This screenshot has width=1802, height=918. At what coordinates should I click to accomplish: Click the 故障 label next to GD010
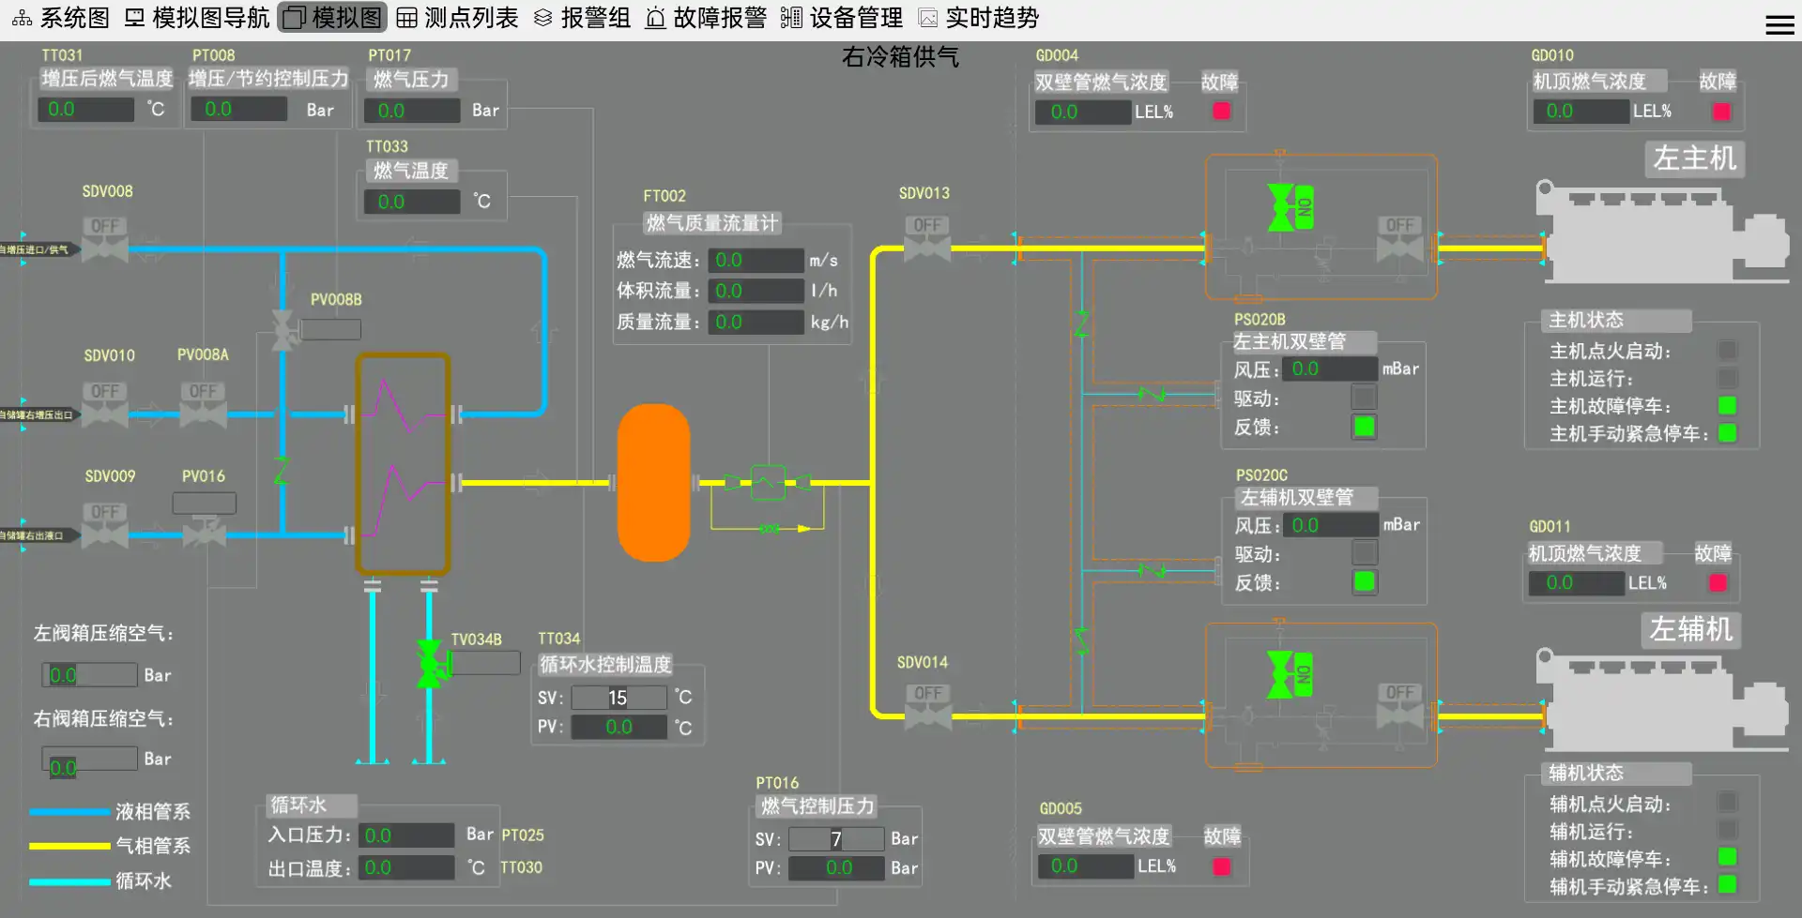click(x=1719, y=82)
